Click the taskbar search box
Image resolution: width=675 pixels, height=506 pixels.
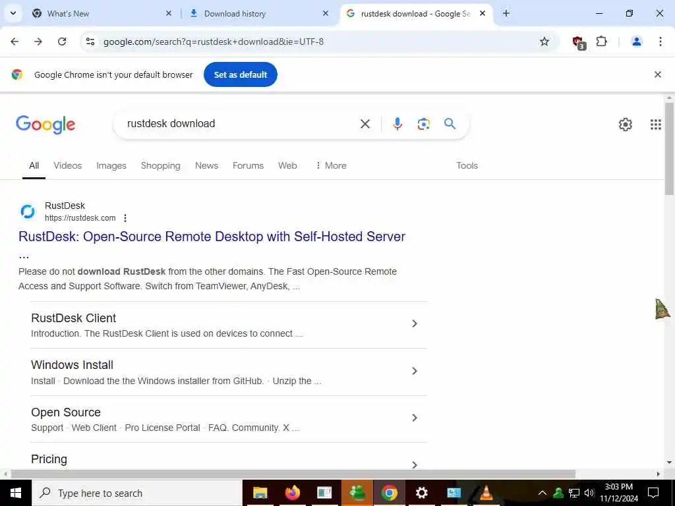tap(137, 493)
